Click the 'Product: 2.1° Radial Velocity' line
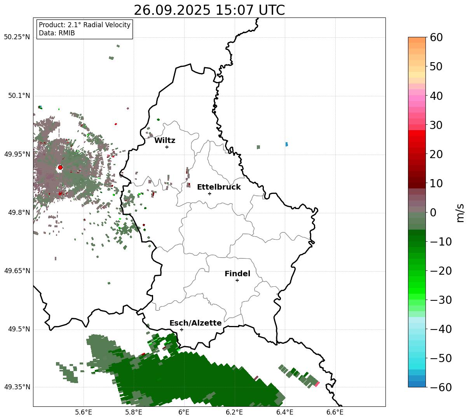 point(85,25)
